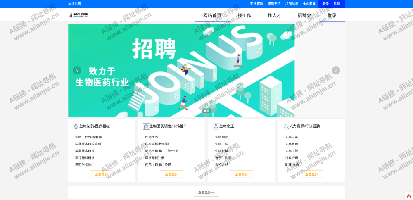
Task: Select the second carousel indicator dot
Action: [208, 111]
